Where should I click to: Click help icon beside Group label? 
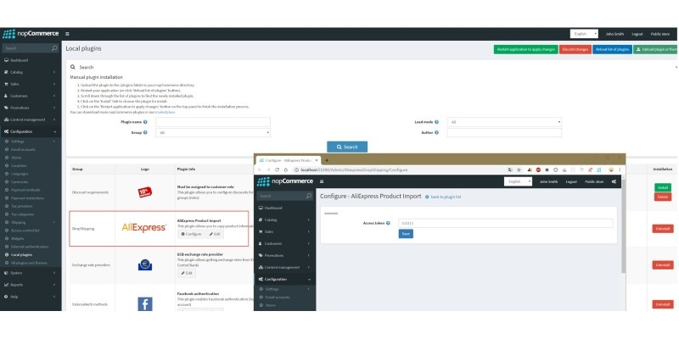coord(145,132)
